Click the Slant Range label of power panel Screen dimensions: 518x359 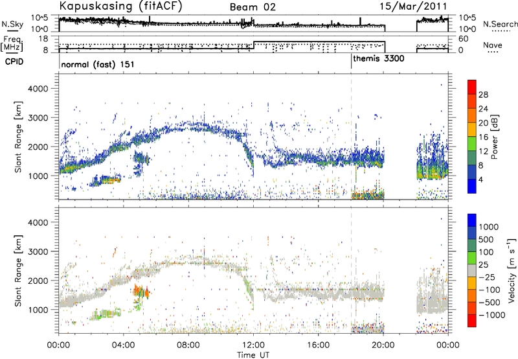click(x=18, y=137)
